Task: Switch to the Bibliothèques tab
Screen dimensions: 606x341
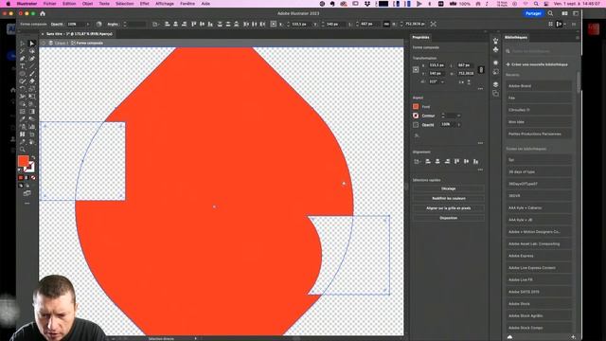Action: tap(516, 38)
